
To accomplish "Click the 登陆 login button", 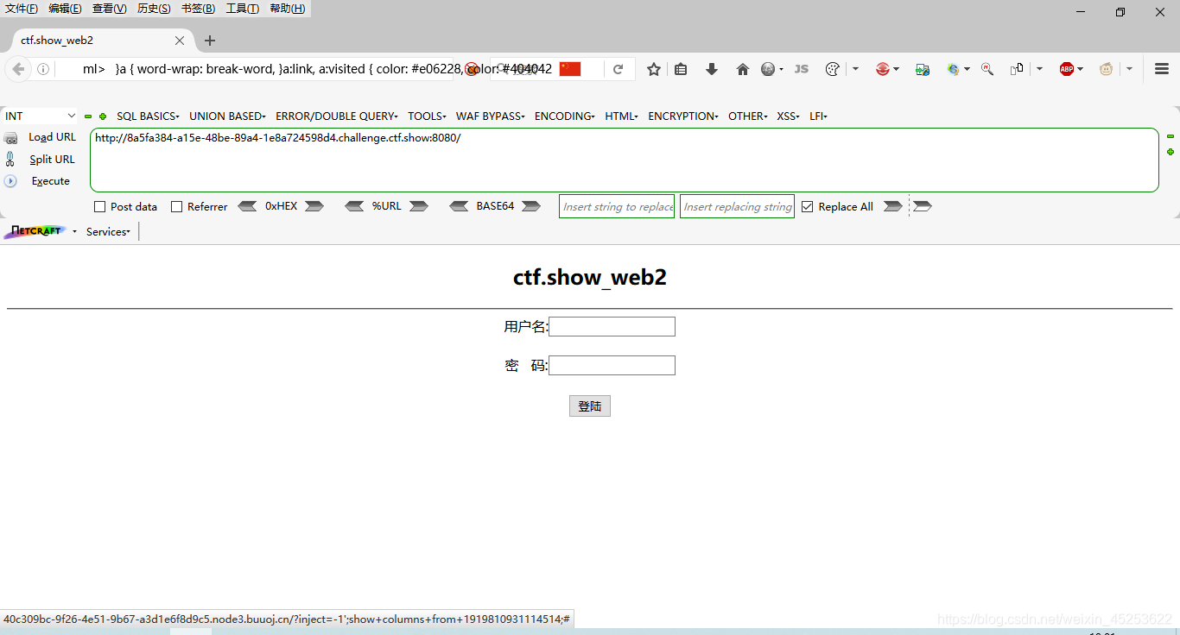I will tap(590, 406).
